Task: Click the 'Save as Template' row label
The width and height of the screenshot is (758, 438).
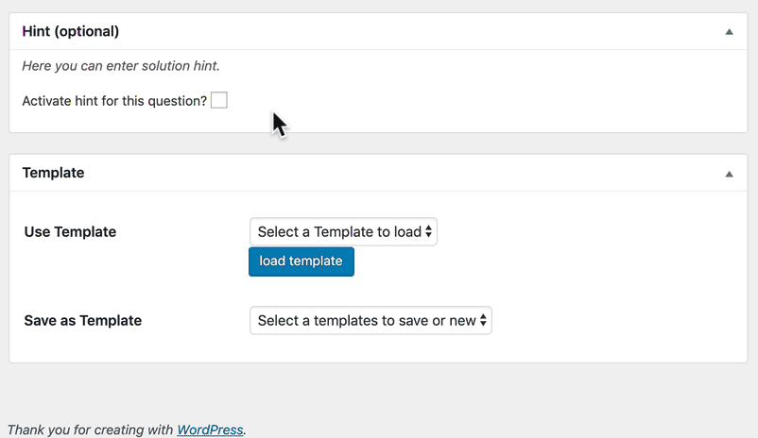Action: point(82,320)
